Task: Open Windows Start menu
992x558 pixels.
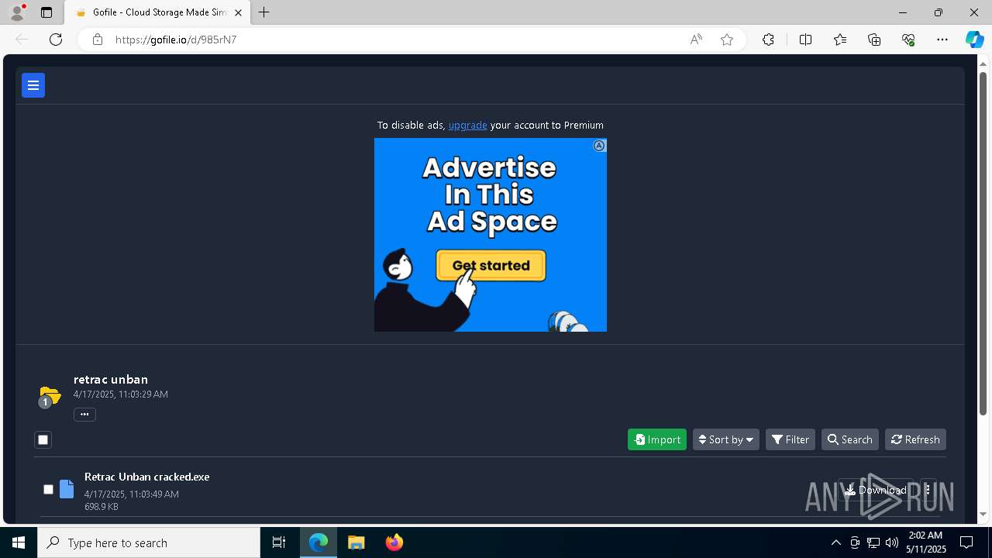Action: tap(19, 542)
